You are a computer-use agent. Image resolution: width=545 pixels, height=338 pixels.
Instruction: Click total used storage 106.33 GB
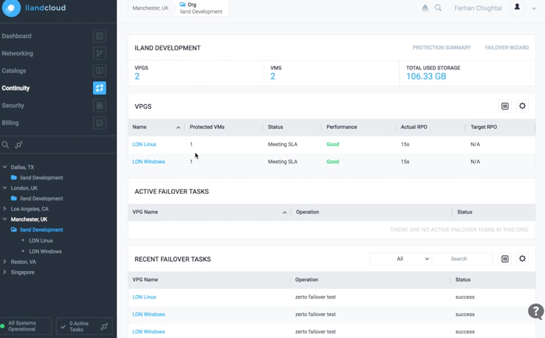[x=426, y=76]
